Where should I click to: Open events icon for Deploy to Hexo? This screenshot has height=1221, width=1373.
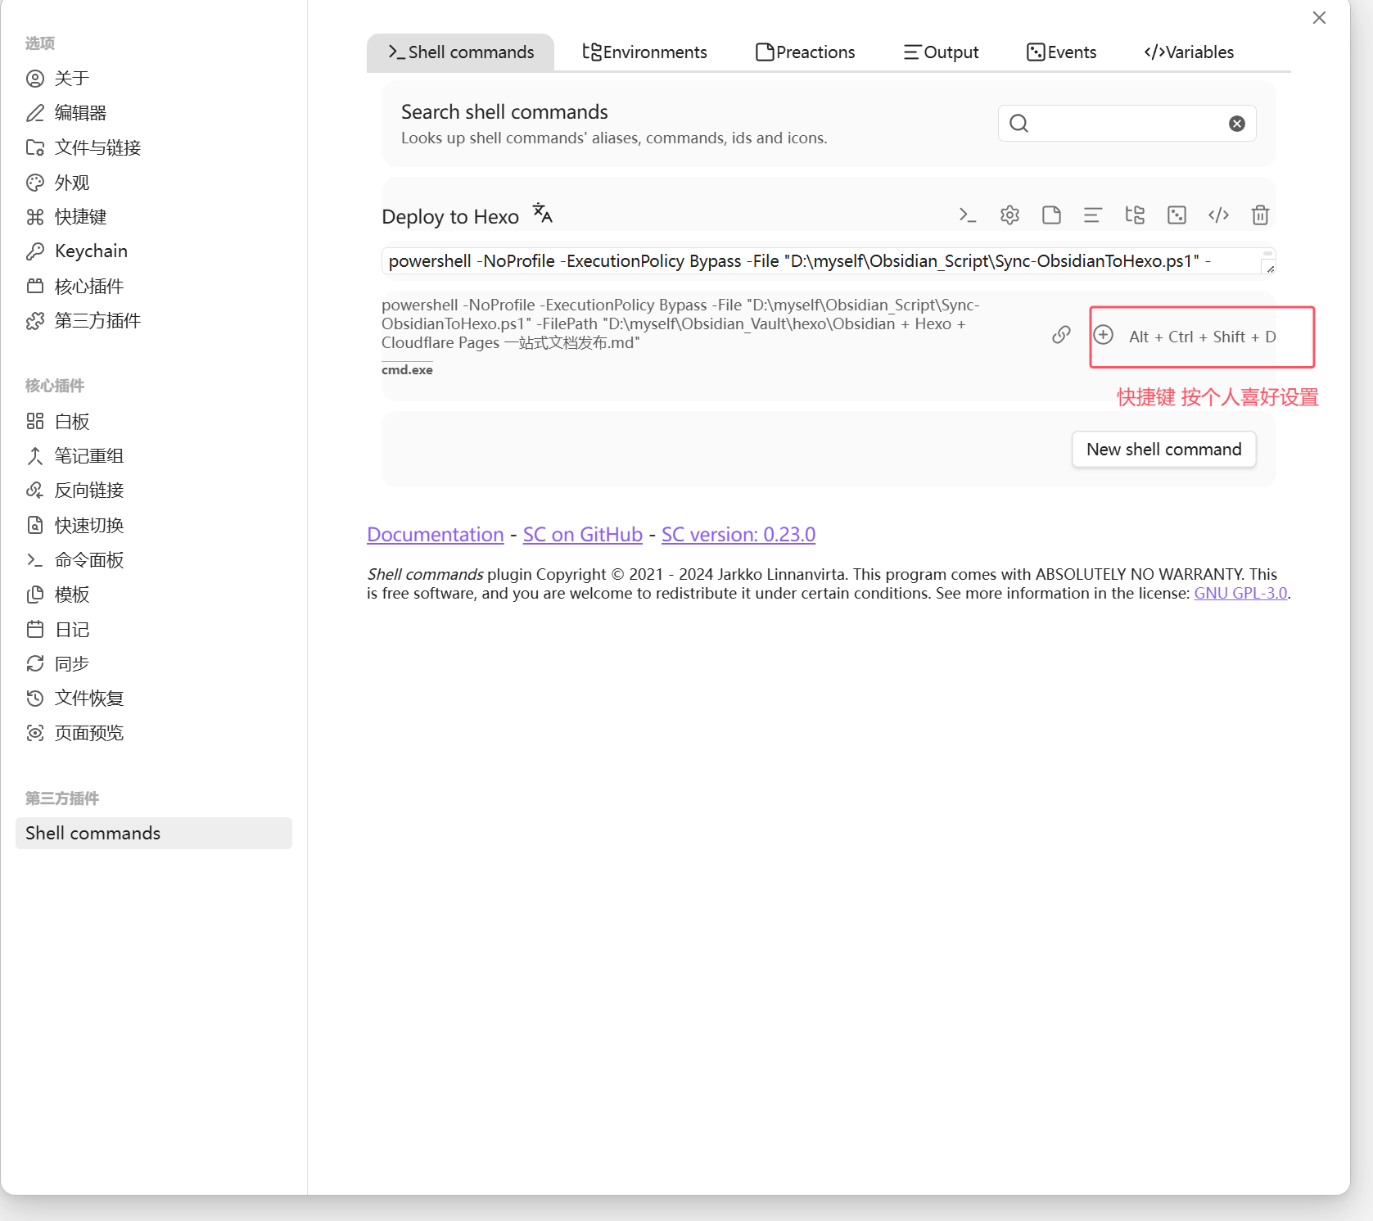tap(1177, 215)
